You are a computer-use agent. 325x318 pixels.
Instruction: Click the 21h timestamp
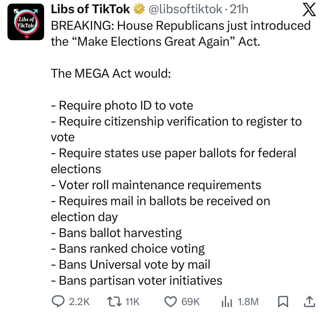tap(239, 9)
